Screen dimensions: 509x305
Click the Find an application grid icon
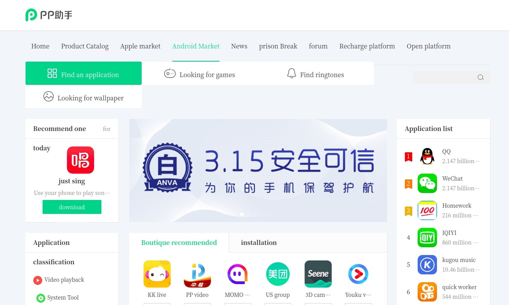coord(52,73)
